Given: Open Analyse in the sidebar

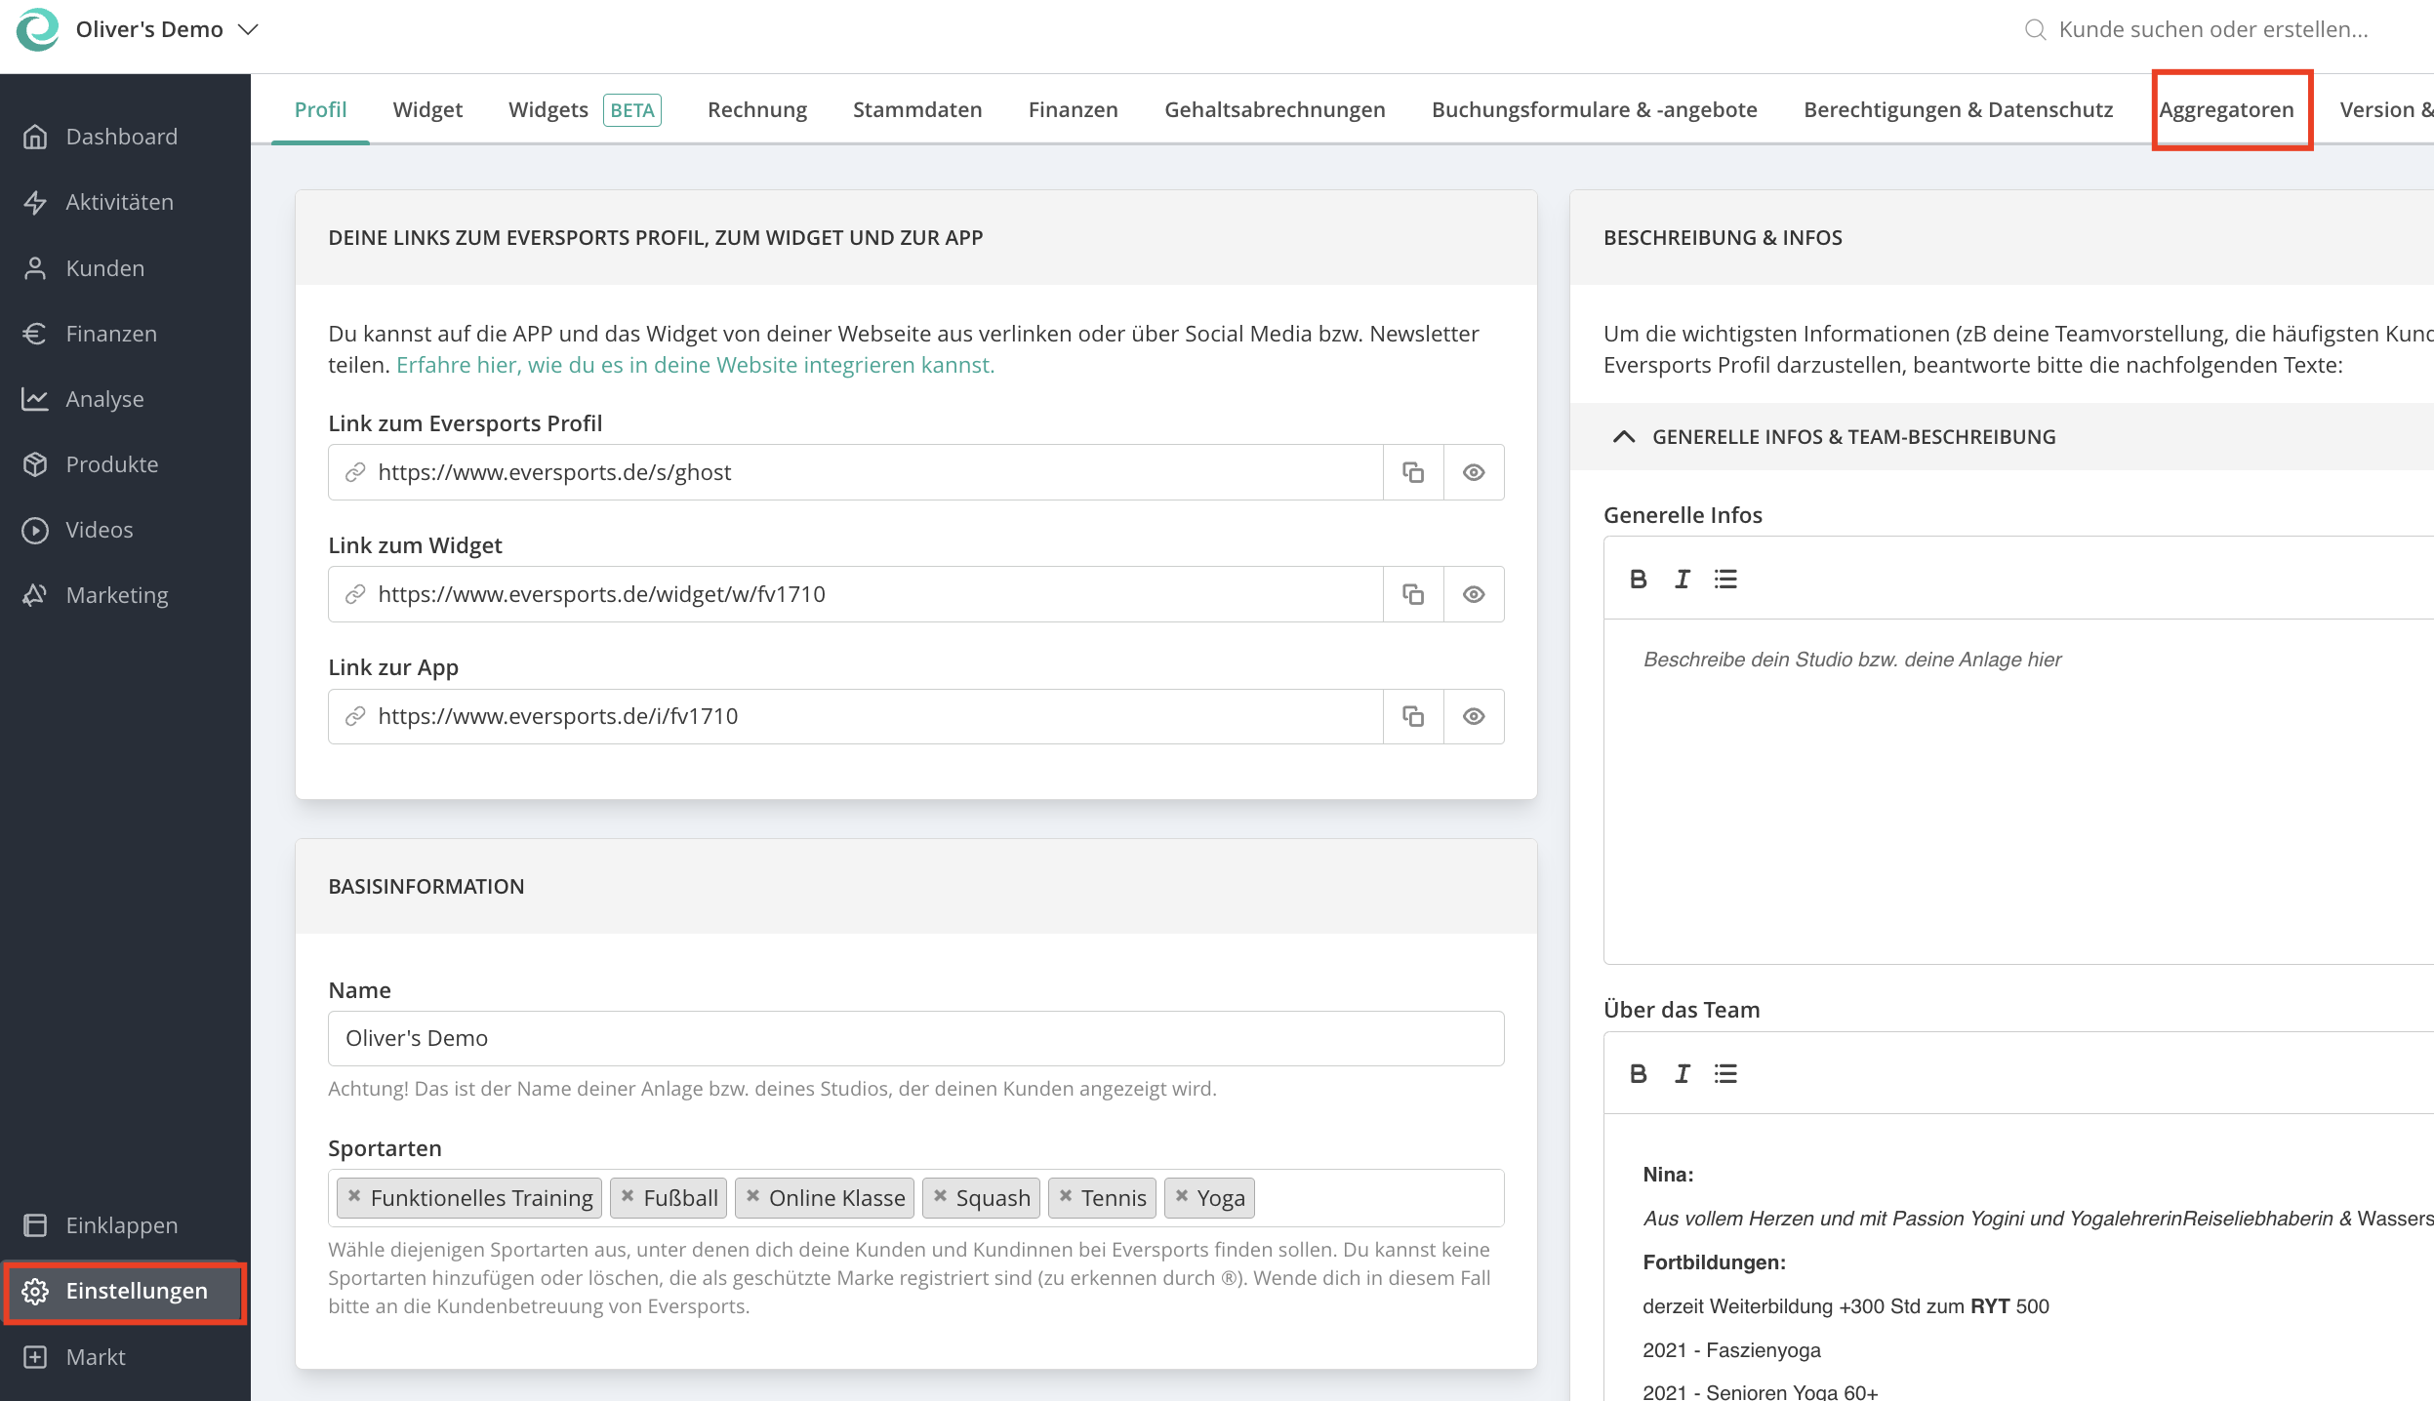Looking at the screenshot, I should (x=125, y=399).
